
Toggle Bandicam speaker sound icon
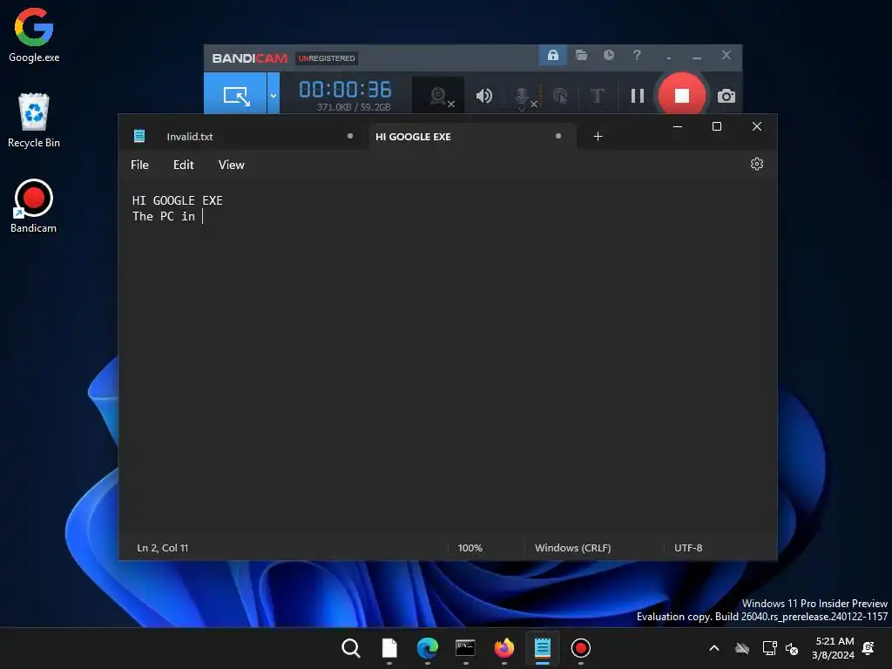(484, 96)
